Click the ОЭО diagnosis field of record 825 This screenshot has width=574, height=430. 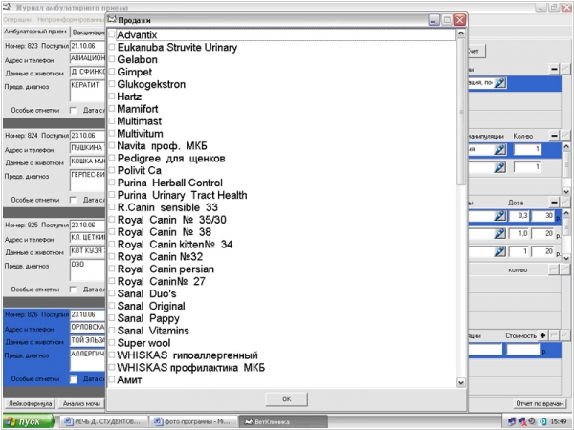pos(87,270)
